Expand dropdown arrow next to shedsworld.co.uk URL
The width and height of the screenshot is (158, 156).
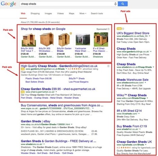(150, 36)
